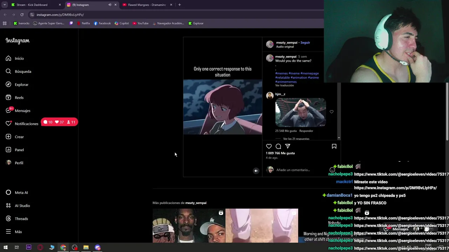Share the post with paper plane icon
This screenshot has width=449, height=252.
[x=288, y=146]
